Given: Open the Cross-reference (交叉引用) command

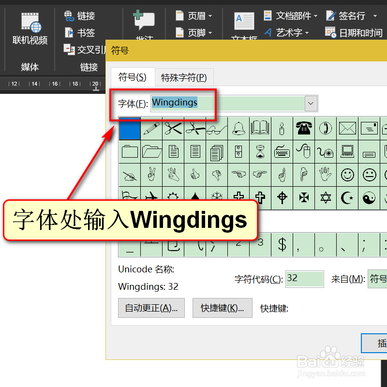Looking at the screenshot, I should coord(84,50).
